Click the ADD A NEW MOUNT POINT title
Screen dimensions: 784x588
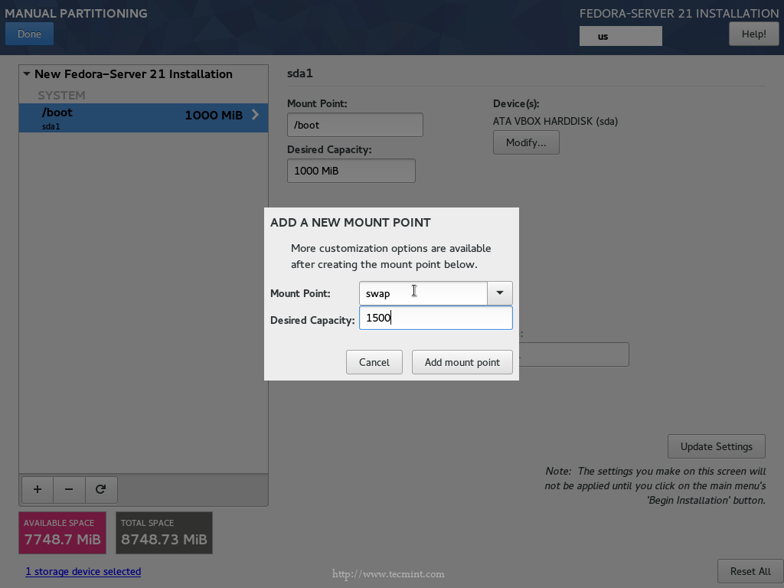(351, 223)
